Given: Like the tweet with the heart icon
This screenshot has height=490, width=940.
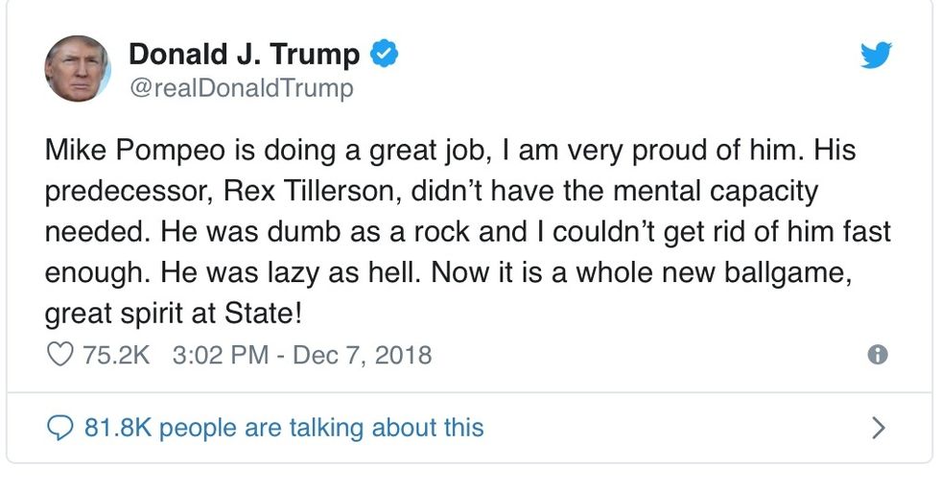Looking at the screenshot, I should pyautogui.click(x=59, y=355).
